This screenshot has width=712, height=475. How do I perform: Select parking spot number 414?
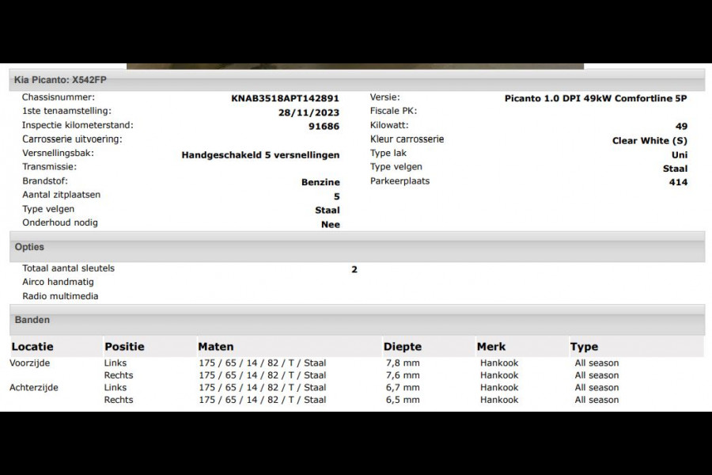(x=679, y=182)
